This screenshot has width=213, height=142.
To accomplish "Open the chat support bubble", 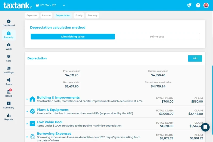I will tap(205, 127).
